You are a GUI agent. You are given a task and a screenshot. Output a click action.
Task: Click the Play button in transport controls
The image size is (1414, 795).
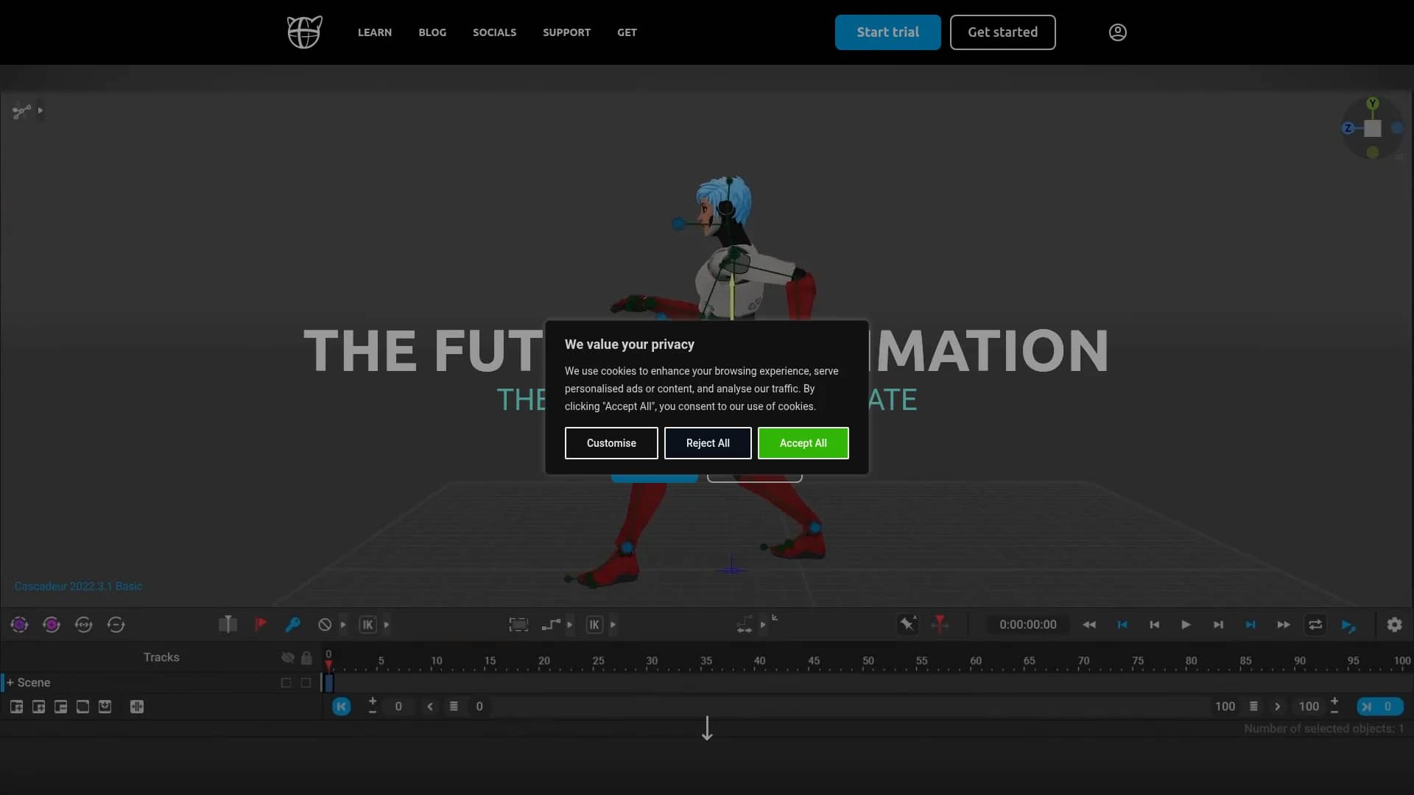(x=1186, y=625)
